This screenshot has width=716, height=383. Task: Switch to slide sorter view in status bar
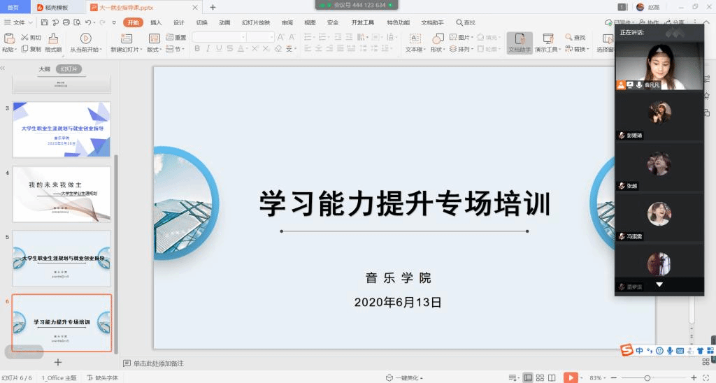(x=540, y=377)
